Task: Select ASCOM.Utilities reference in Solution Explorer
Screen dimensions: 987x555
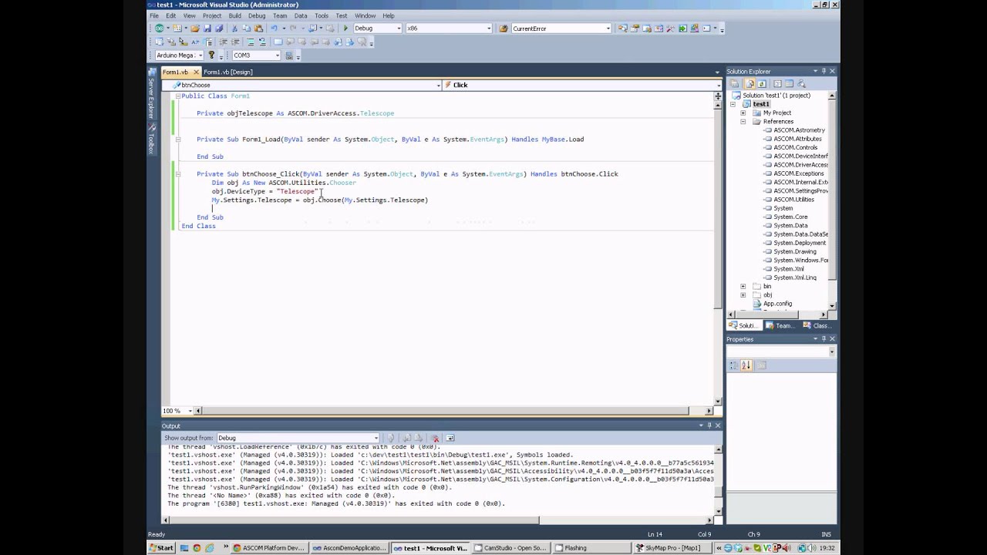Action: point(793,200)
